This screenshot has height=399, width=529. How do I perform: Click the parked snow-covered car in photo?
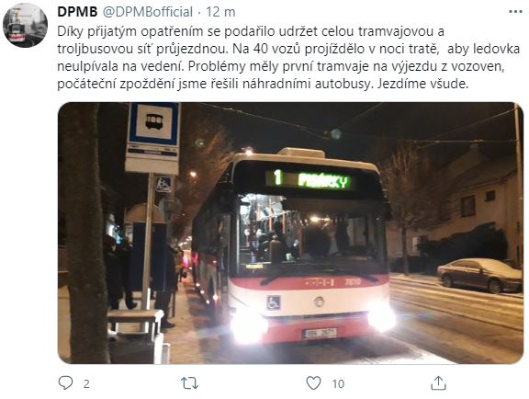tap(479, 275)
